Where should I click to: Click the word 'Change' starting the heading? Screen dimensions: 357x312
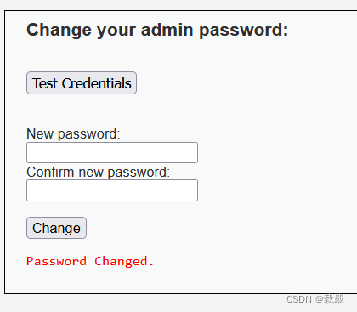pyautogui.click(x=59, y=31)
